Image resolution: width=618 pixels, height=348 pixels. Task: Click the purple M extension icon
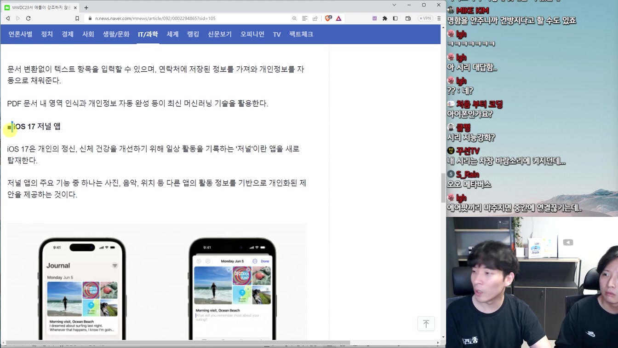374,18
